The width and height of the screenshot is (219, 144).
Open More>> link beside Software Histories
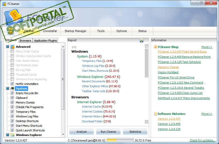(207, 114)
